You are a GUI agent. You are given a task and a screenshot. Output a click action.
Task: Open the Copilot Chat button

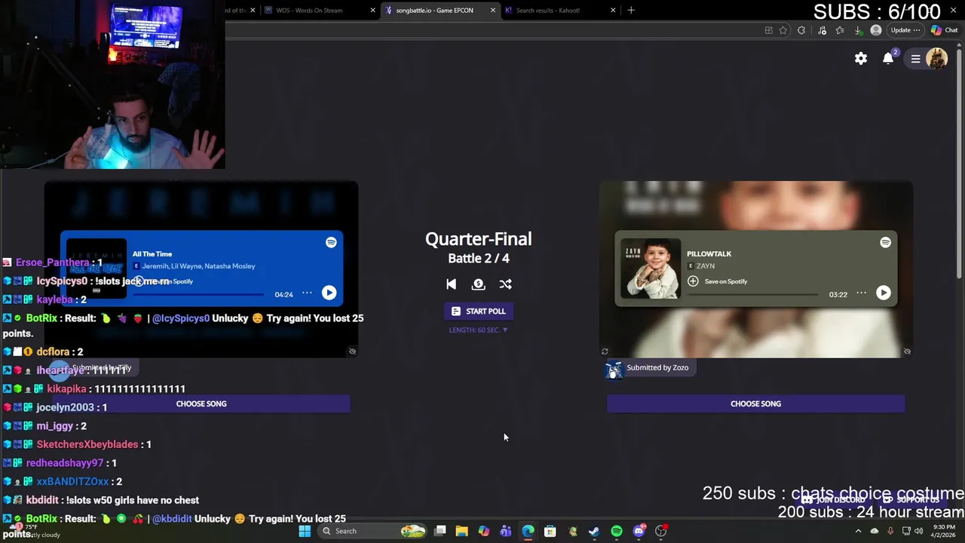coord(944,30)
